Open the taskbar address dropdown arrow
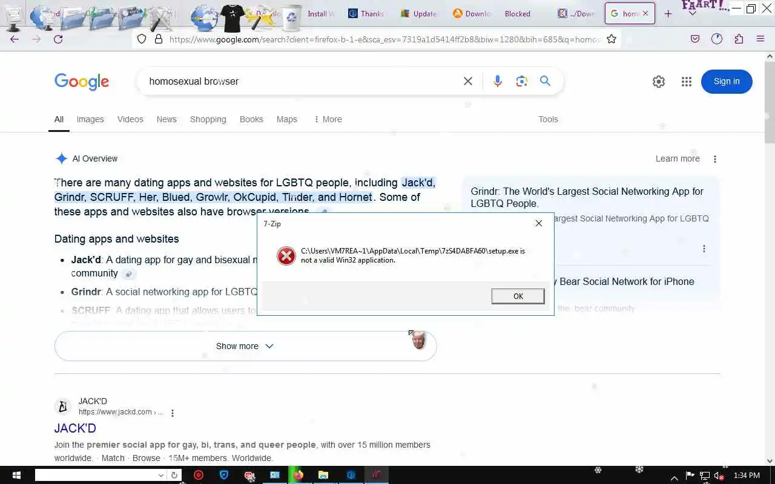 coord(160,476)
